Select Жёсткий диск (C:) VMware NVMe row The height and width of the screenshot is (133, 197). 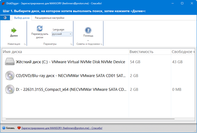click(98, 62)
